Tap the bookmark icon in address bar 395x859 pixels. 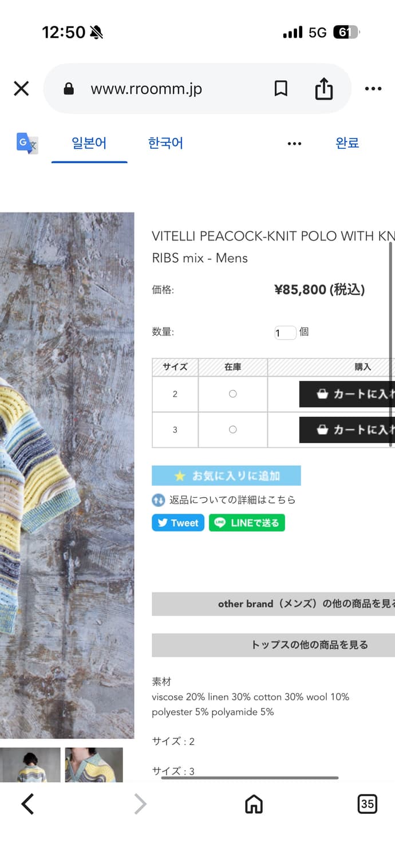tap(281, 89)
